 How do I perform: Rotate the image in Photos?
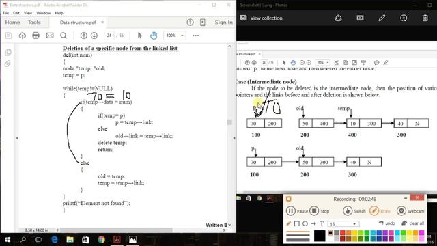404,18
